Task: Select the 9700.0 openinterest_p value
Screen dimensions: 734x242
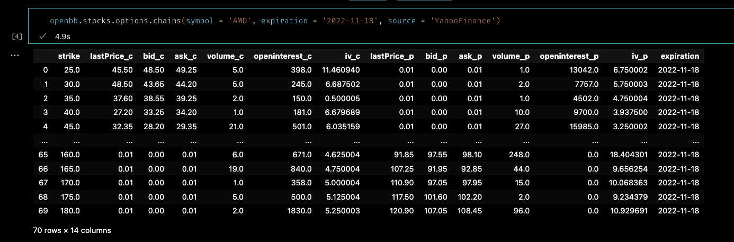Action: click(x=586, y=113)
